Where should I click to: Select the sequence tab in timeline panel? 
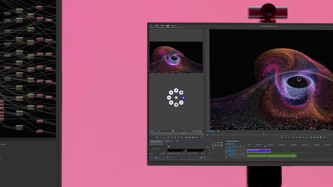pos(232,141)
